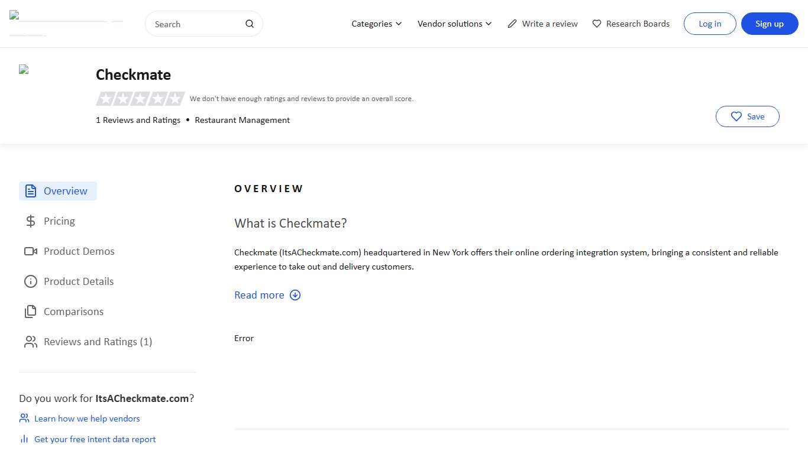Focus the Search input field

pos(195,24)
